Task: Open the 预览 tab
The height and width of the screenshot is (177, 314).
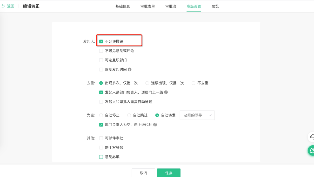Action: click(215, 6)
